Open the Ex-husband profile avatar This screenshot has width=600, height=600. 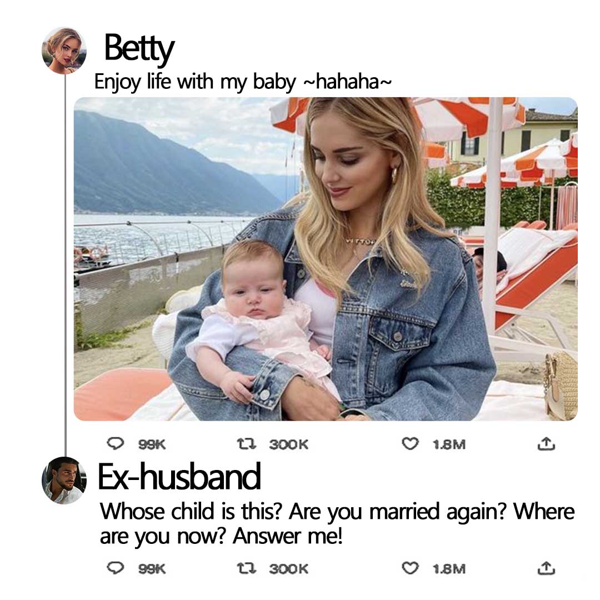pyautogui.click(x=64, y=480)
